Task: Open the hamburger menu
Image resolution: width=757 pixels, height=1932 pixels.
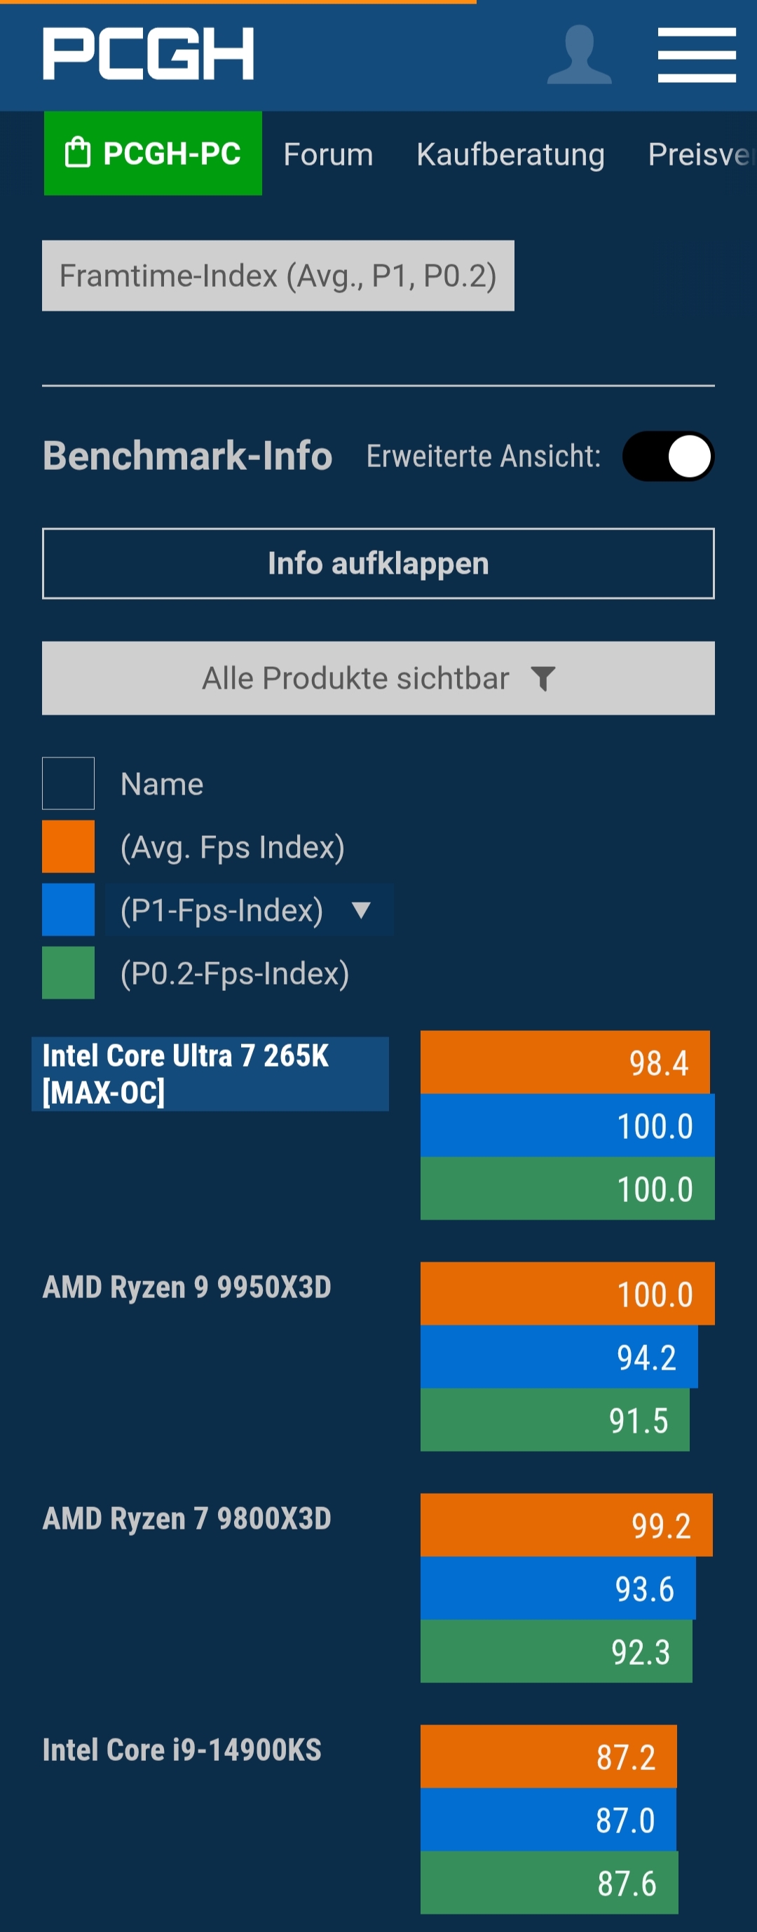Action: pos(696,55)
